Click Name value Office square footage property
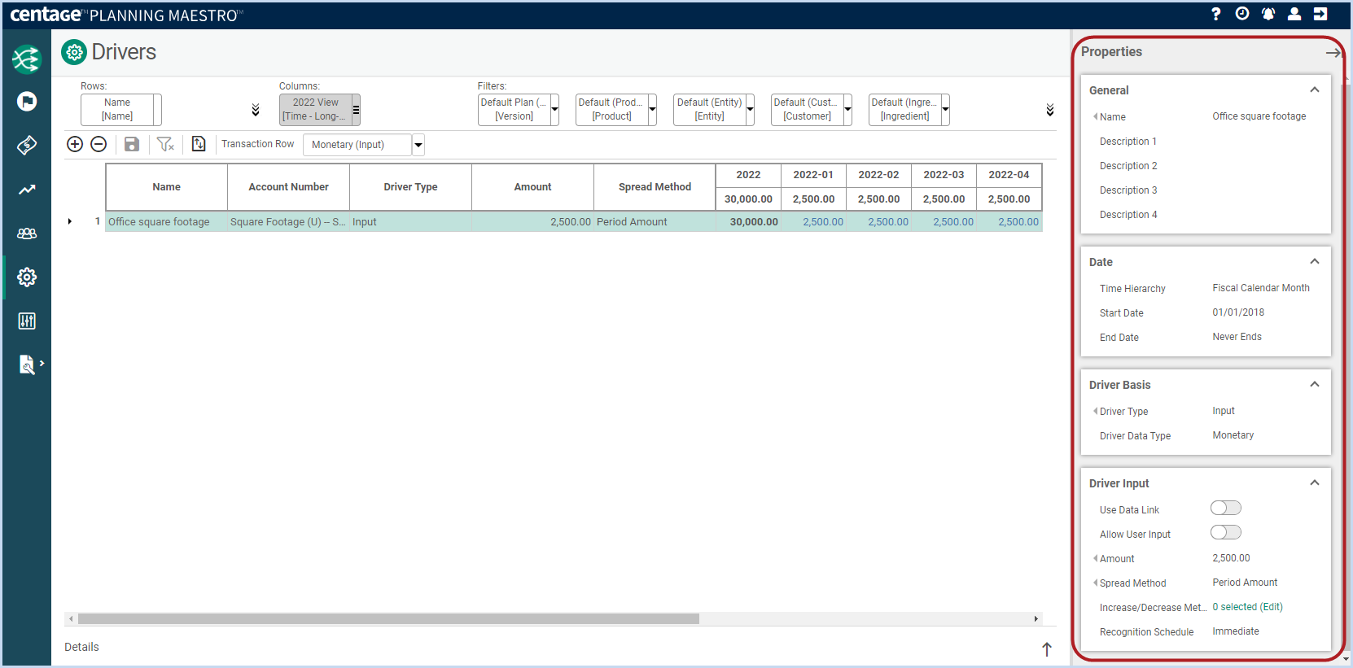The height and width of the screenshot is (668, 1353). 1259,116
